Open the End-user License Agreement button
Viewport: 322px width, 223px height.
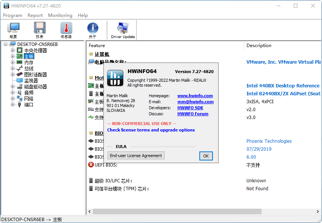(136, 156)
